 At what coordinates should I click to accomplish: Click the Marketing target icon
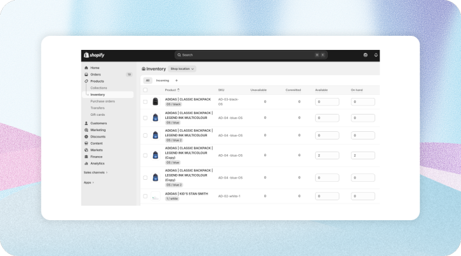click(86, 130)
